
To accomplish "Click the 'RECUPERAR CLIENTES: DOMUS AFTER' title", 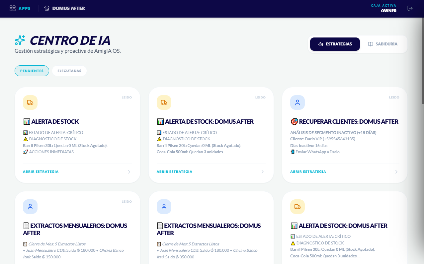I will (x=344, y=122).
